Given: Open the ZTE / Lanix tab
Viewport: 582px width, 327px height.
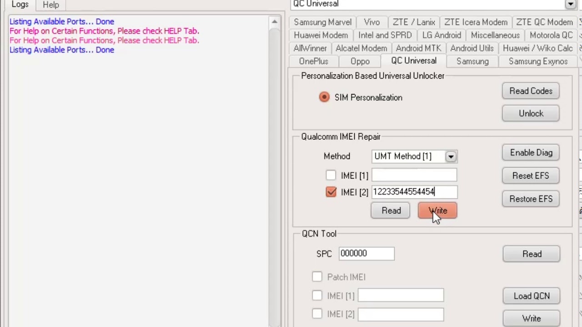Looking at the screenshot, I should click(x=414, y=22).
